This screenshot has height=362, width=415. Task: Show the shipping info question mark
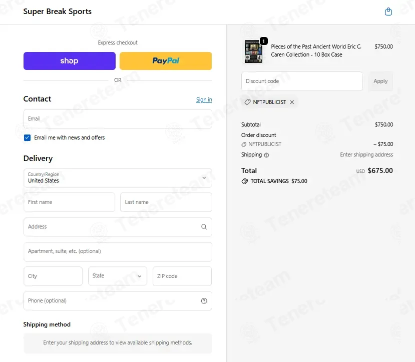[266, 155]
